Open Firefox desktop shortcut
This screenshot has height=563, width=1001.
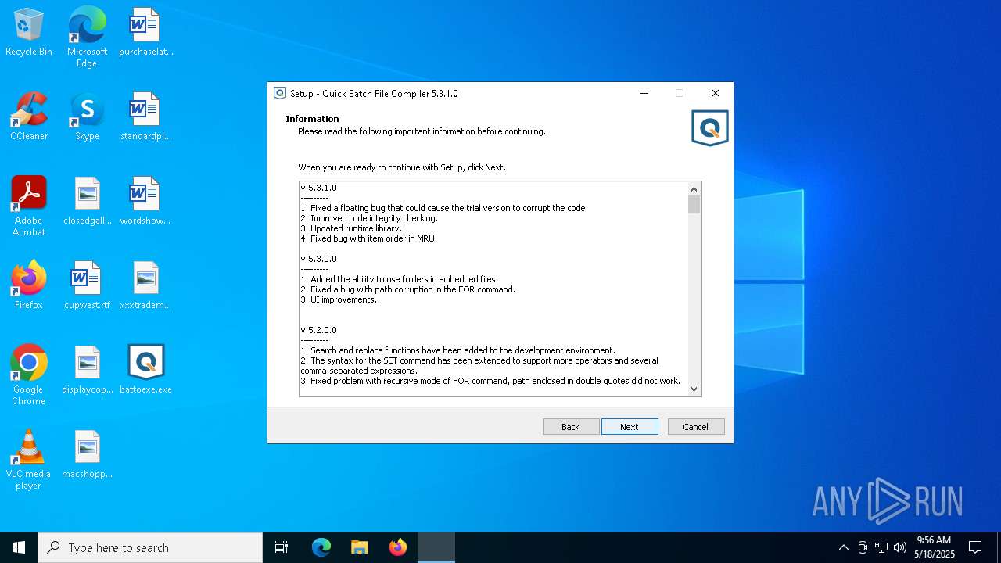tap(29, 286)
